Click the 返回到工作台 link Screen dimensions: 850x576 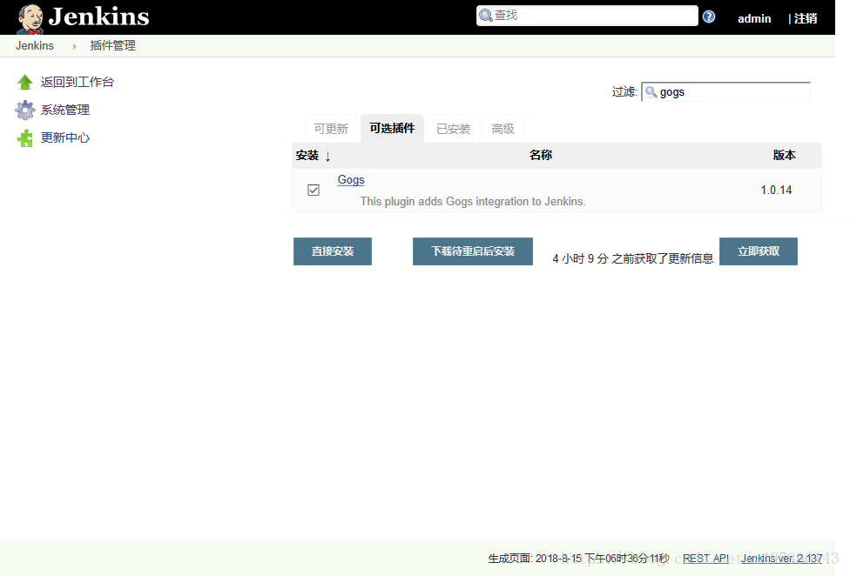click(x=78, y=83)
